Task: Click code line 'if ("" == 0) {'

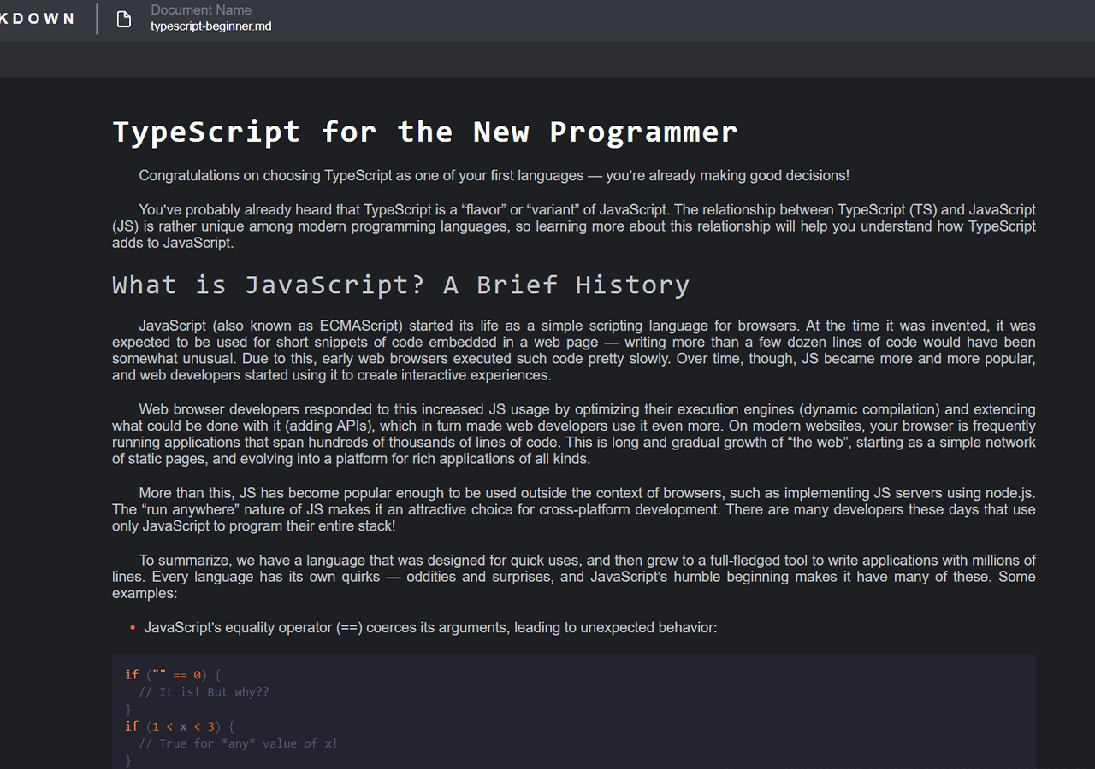Action: pyautogui.click(x=174, y=675)
